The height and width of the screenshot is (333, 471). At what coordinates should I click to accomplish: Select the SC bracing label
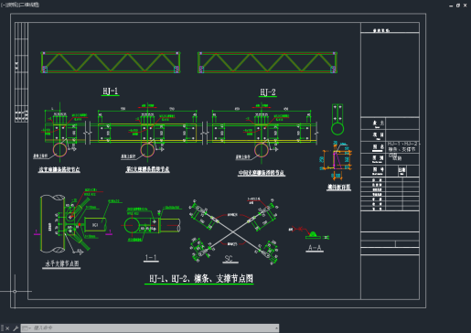coord(229,259)
